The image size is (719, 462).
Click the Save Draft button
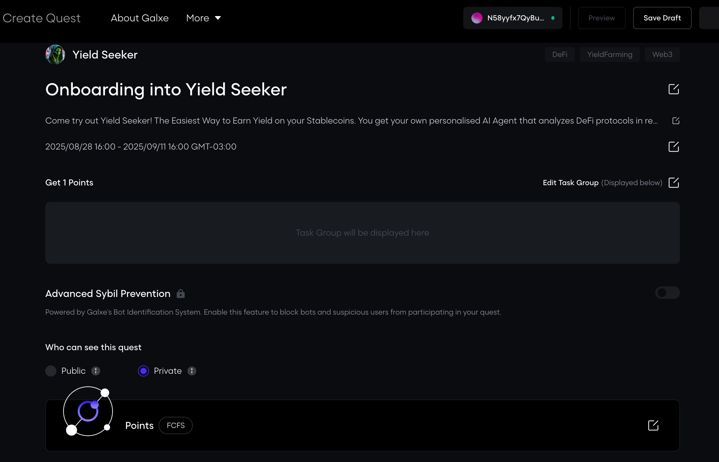(662, 18)
